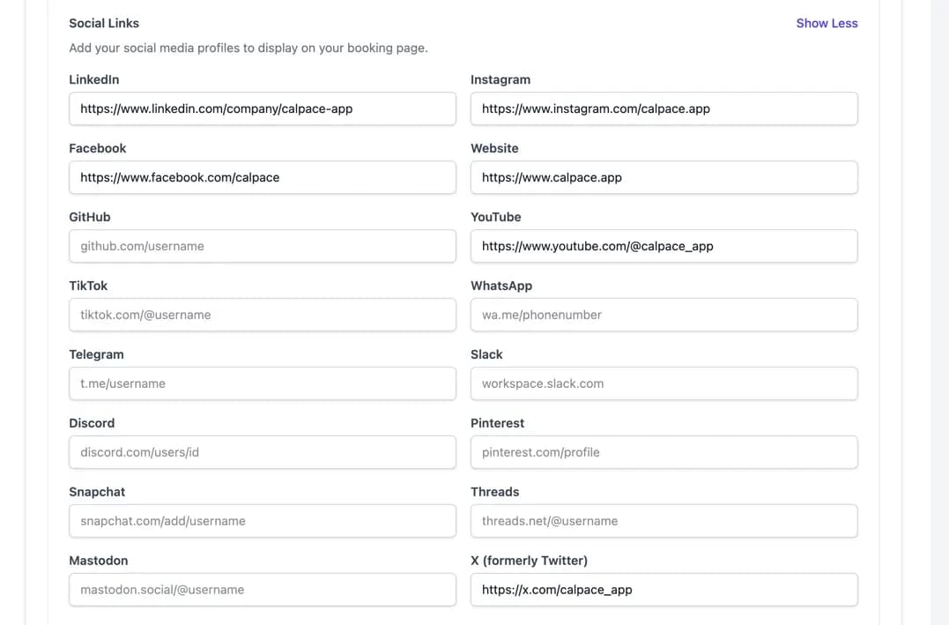949x625 pixels.
Task: Focus the YouTube channel URL field
Action: 664,246
